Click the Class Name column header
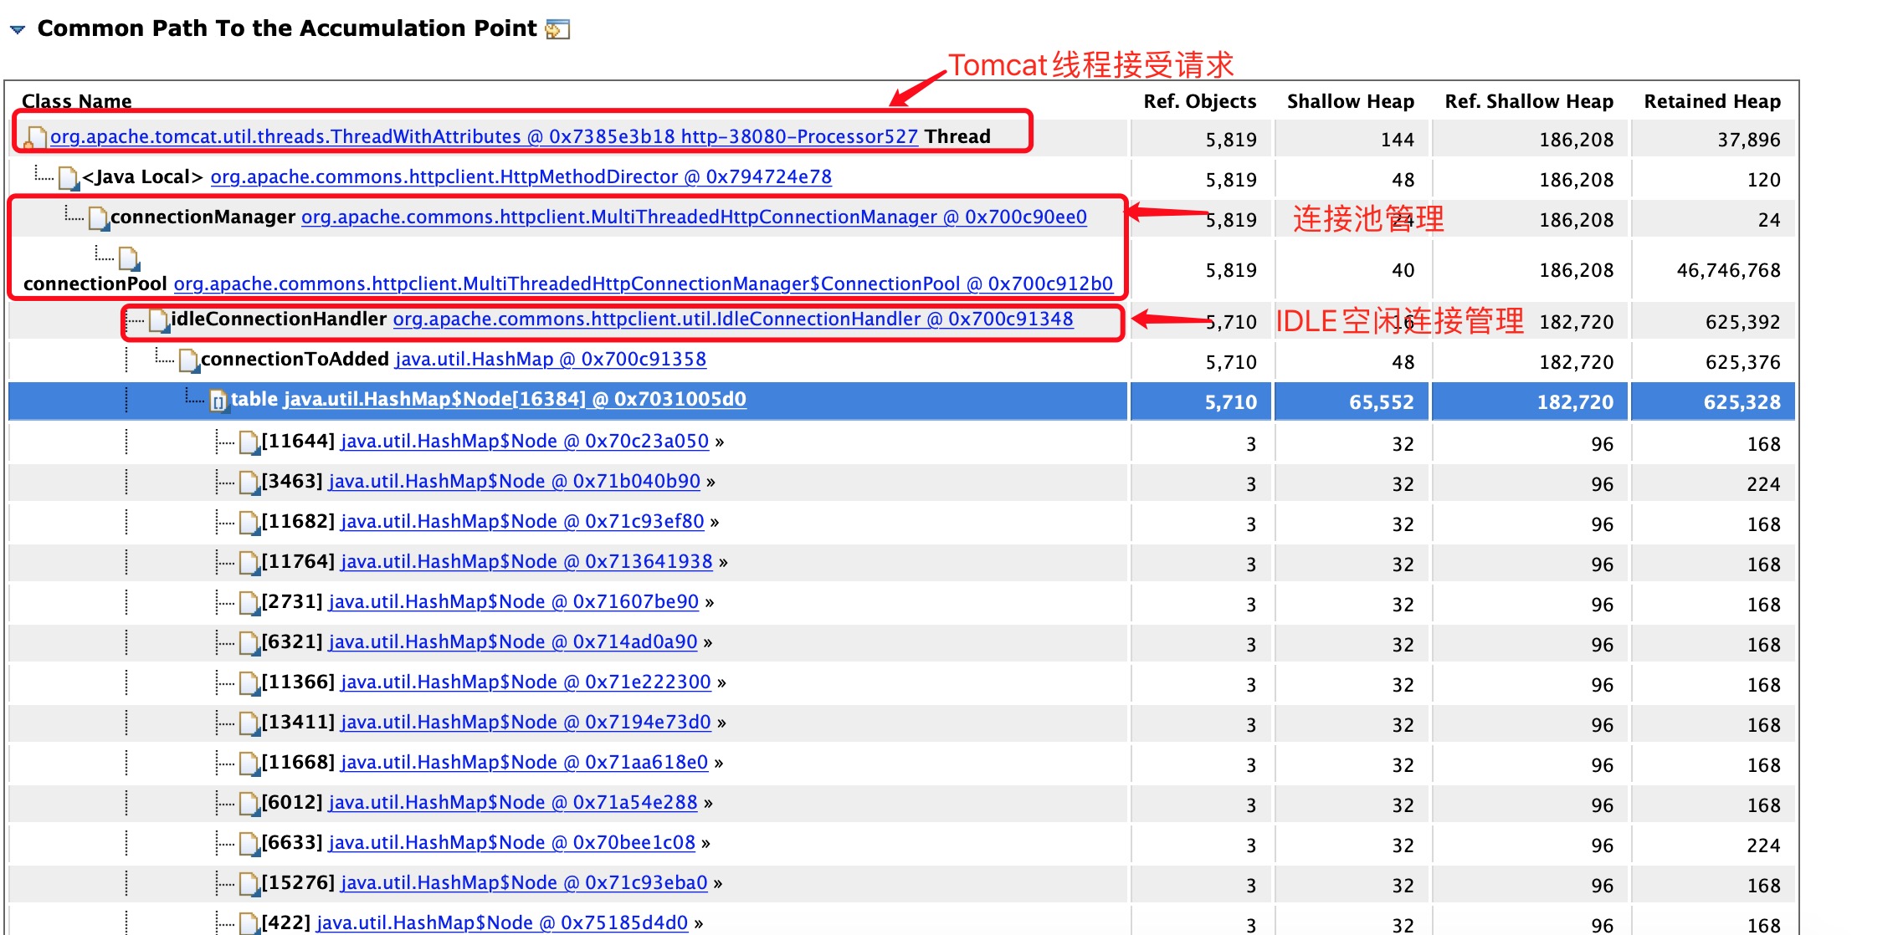The image size is (1893, 935). pos(77,101)
